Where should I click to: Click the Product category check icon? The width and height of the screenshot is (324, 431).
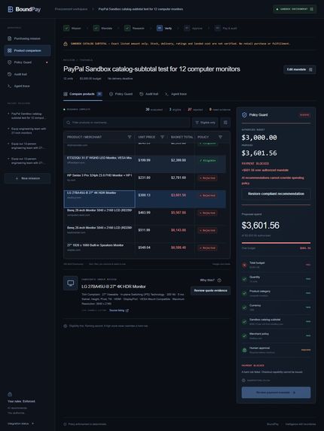point(244,293)
